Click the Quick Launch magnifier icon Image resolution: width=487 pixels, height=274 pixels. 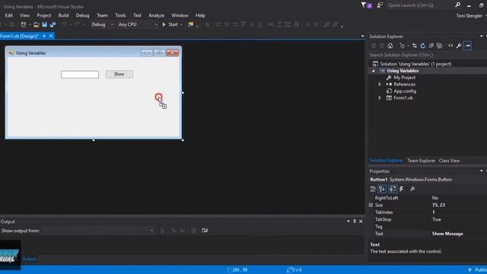point(457,5)
